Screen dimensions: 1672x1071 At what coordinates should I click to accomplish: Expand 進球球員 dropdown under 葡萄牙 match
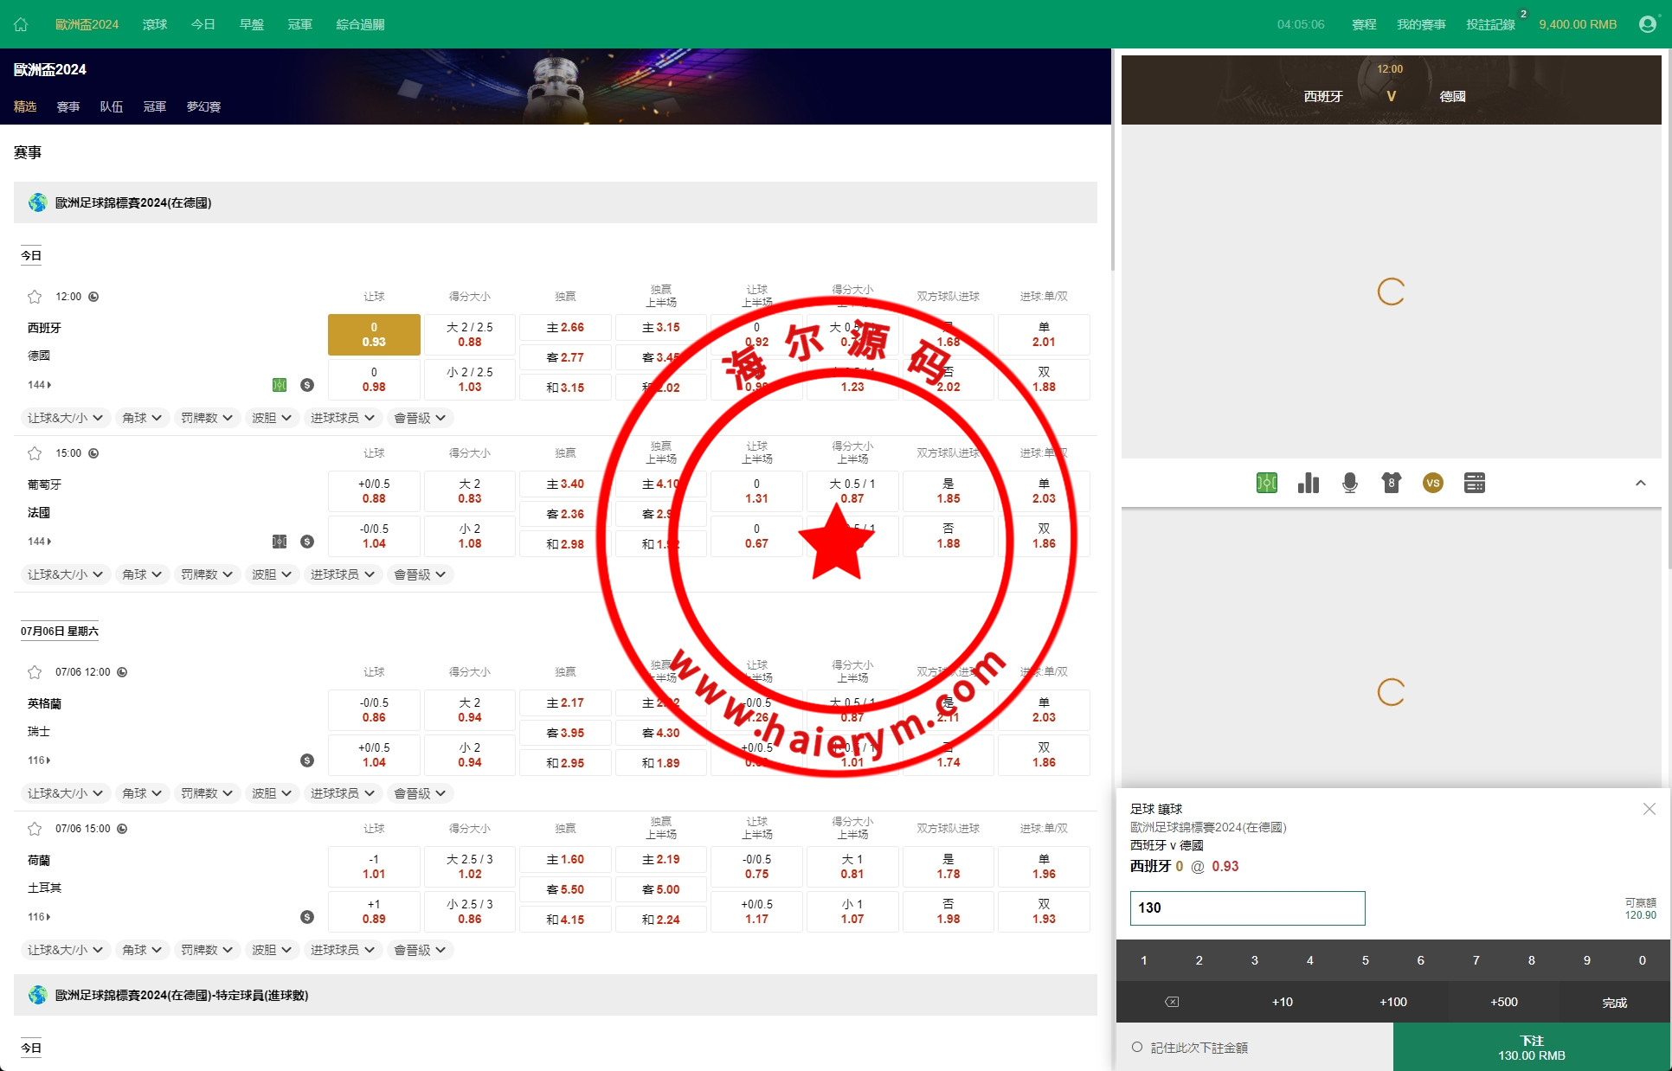pyautogui.click(x=343, y=574)
